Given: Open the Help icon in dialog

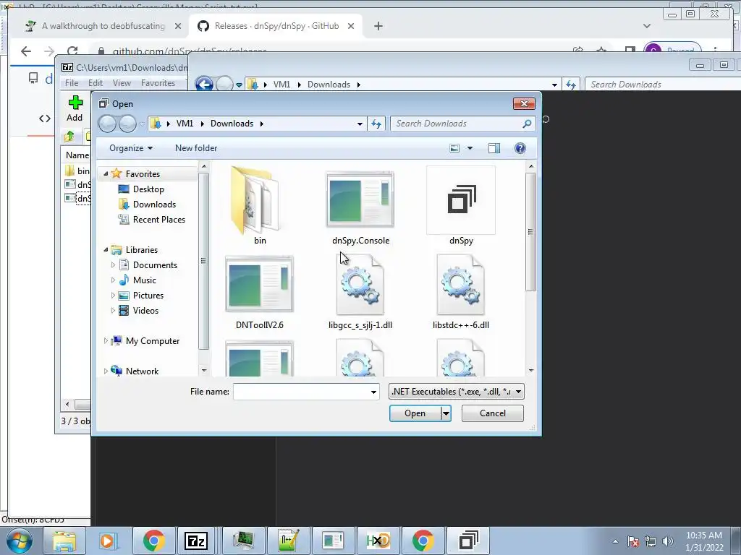Looking at the screenshot, I should point(520,148).
